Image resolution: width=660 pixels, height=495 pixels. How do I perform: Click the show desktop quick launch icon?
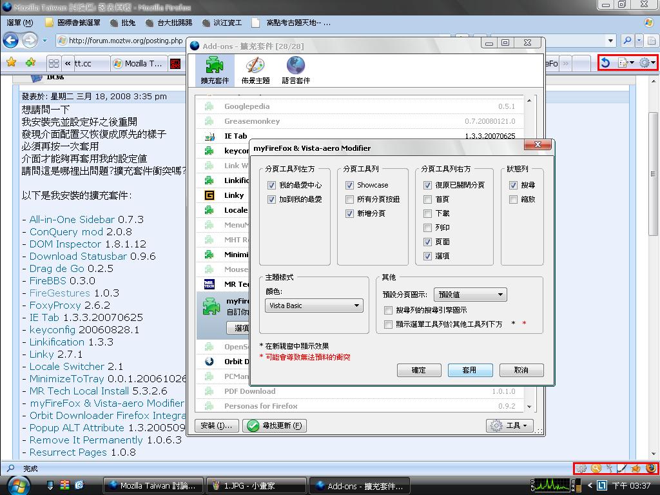point(50,485)
